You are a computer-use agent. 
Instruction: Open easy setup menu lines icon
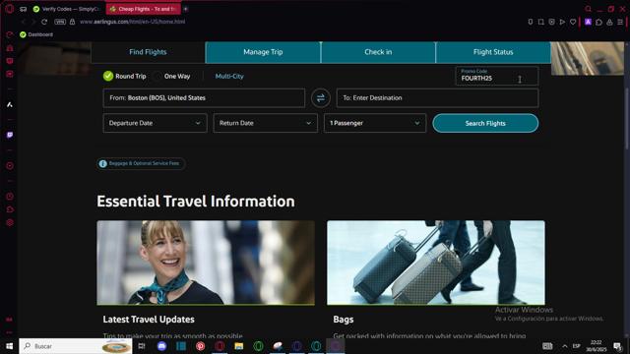(x=620, y=22)
